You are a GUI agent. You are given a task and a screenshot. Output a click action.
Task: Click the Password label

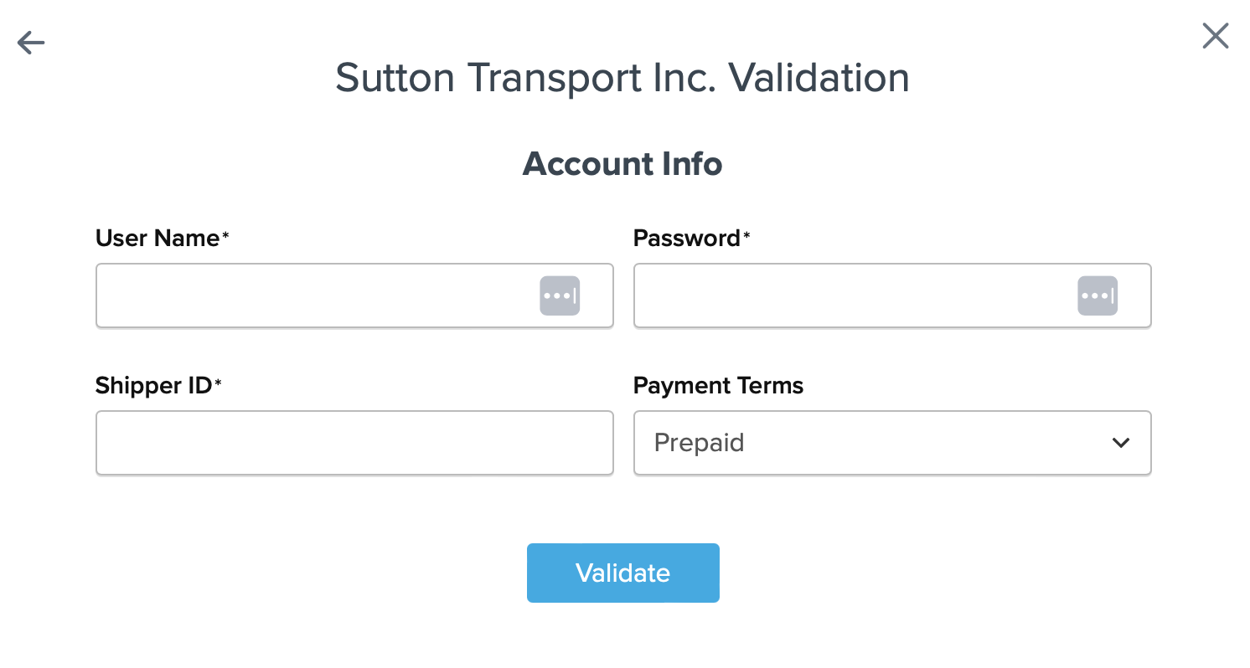click(686, 239)
